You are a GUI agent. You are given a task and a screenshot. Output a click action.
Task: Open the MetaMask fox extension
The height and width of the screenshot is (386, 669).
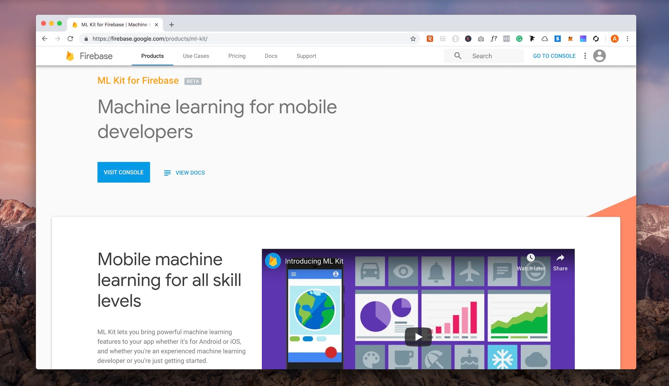click(x=570, y=39)
